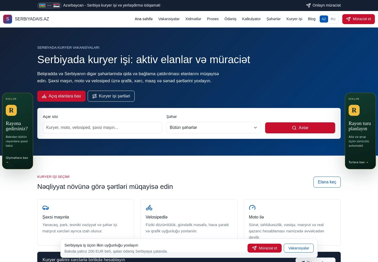
Task: Click the red Axtar search button
Action: coord(300,128)
